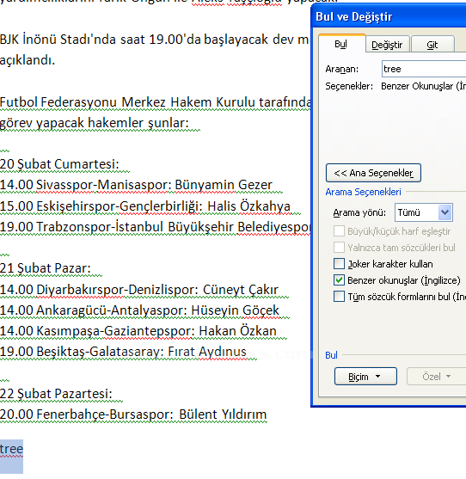Click the line Eskişehirspor-Gençlerbirliği: Halis Özkahya

(163, 206)
